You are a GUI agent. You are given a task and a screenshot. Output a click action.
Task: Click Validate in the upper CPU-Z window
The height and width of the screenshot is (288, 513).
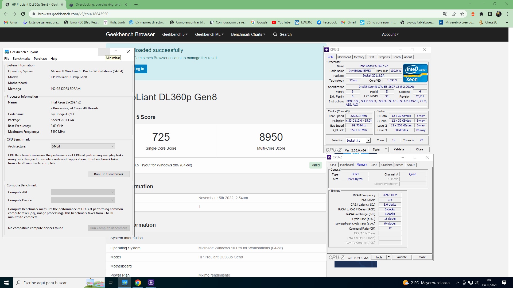399,149
